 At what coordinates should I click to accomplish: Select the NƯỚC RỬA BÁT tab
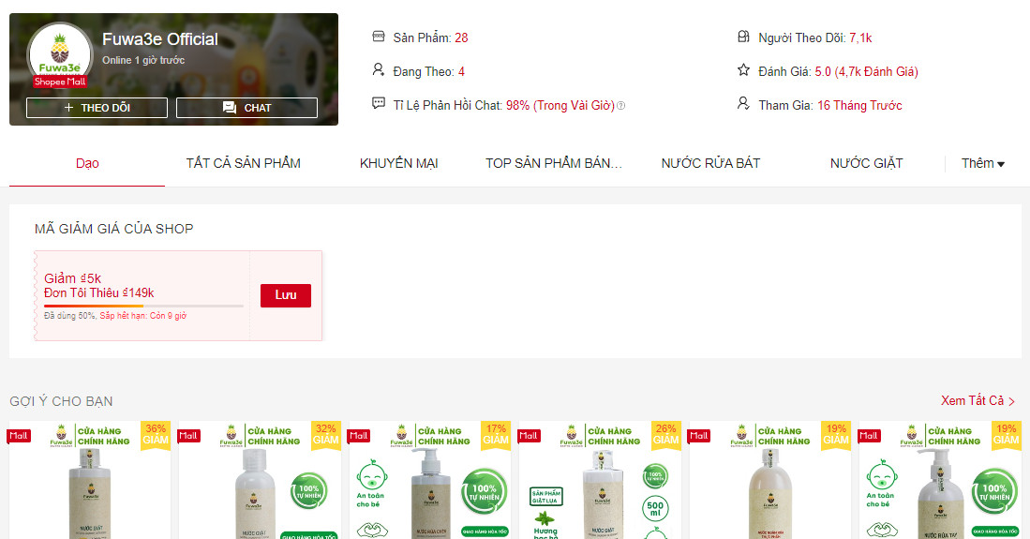(710, 164)
